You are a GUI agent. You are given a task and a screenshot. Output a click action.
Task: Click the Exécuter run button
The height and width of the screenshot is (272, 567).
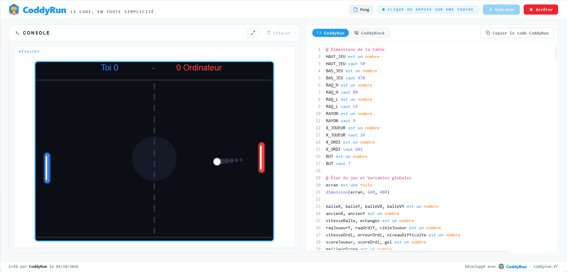coord(501,10)
